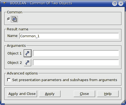Click the 'Object 1' label text
The height and width of the screenshot is (105, 126).
coord(15,53)
